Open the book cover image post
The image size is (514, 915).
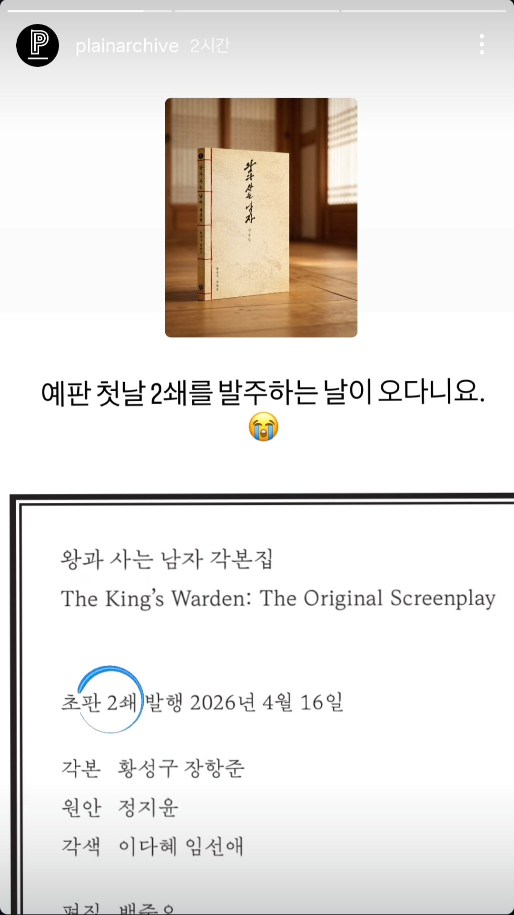261,217
